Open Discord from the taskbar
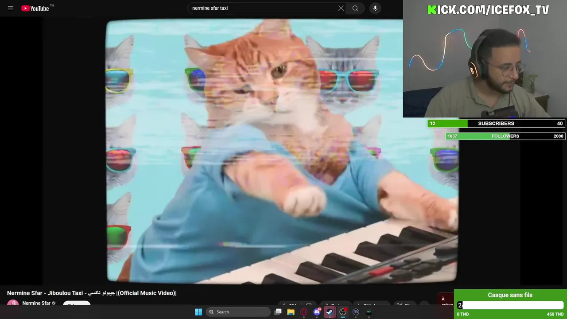The height and width of the screenshot is (319, 567). [x=317, y=312]
